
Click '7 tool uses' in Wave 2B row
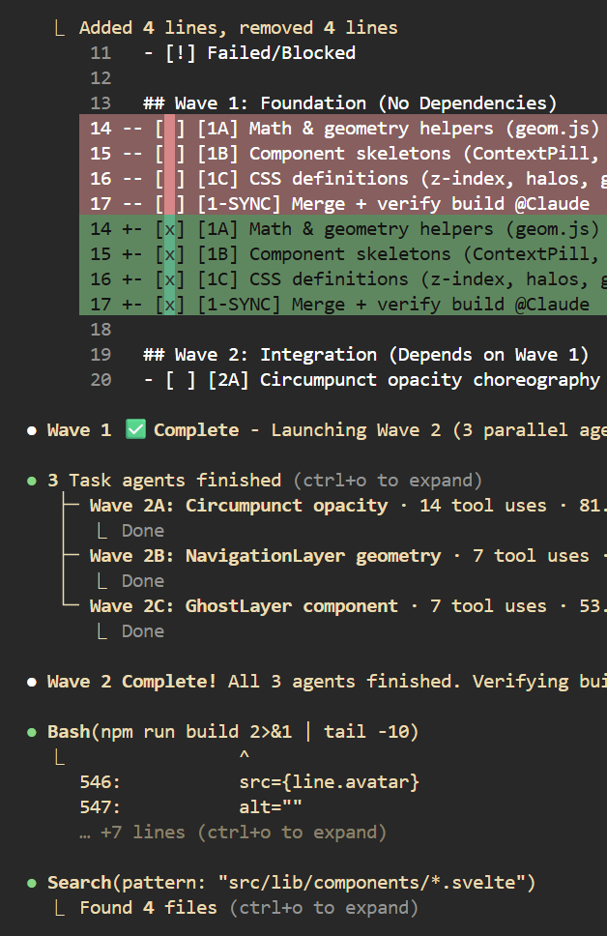click(x=531, y=556)
